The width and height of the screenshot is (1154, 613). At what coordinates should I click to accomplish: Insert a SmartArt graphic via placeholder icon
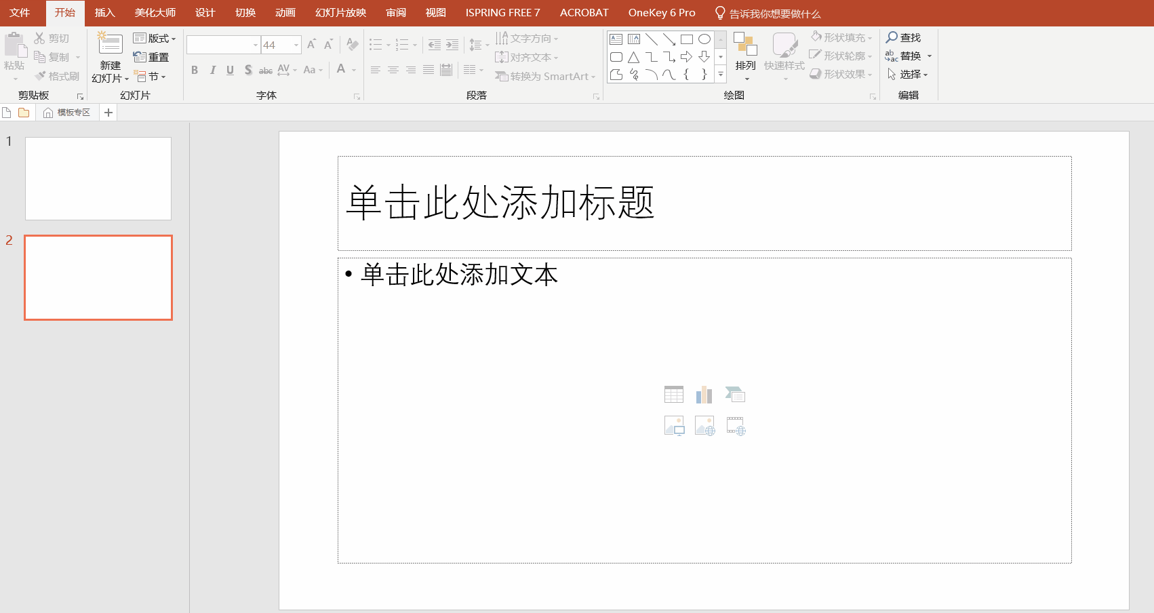735,394
